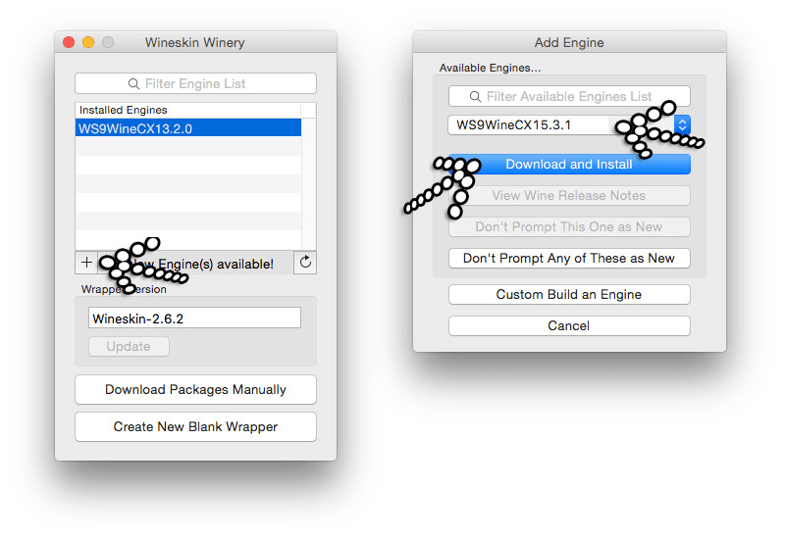Viewport: 785px width, 539px height.
Task: Click the Wineskin-2.6.2 wrapper version field
Action: pos(194,318)
